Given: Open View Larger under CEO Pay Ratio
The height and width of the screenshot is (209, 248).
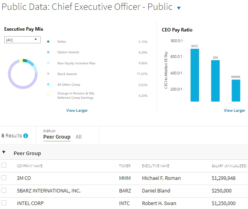Looking at the screenshot, I should 234,111.
